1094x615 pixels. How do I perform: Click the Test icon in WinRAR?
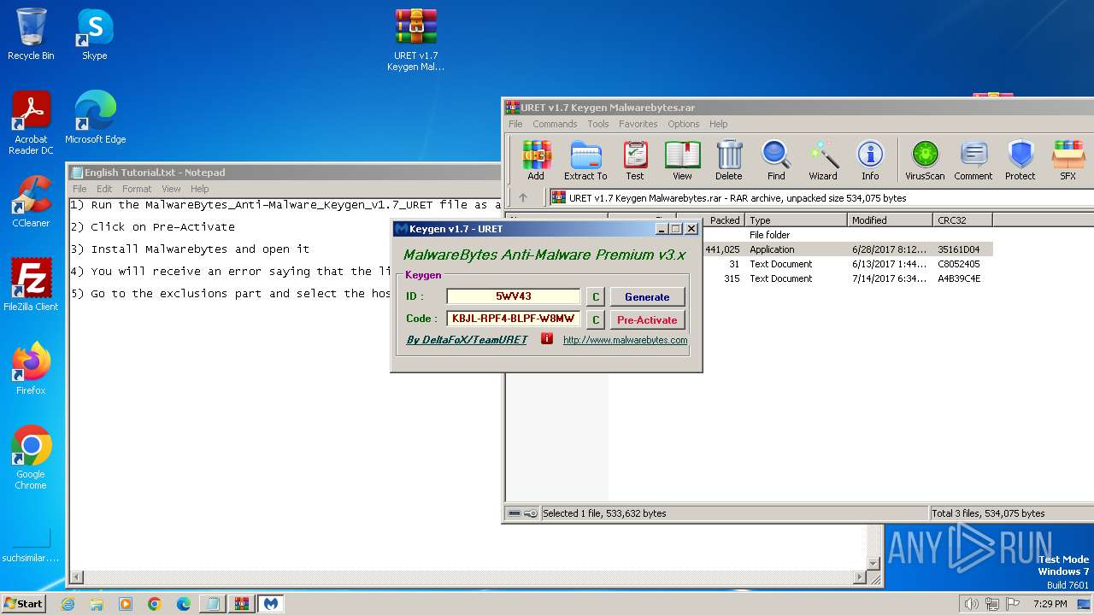point(635,161)
